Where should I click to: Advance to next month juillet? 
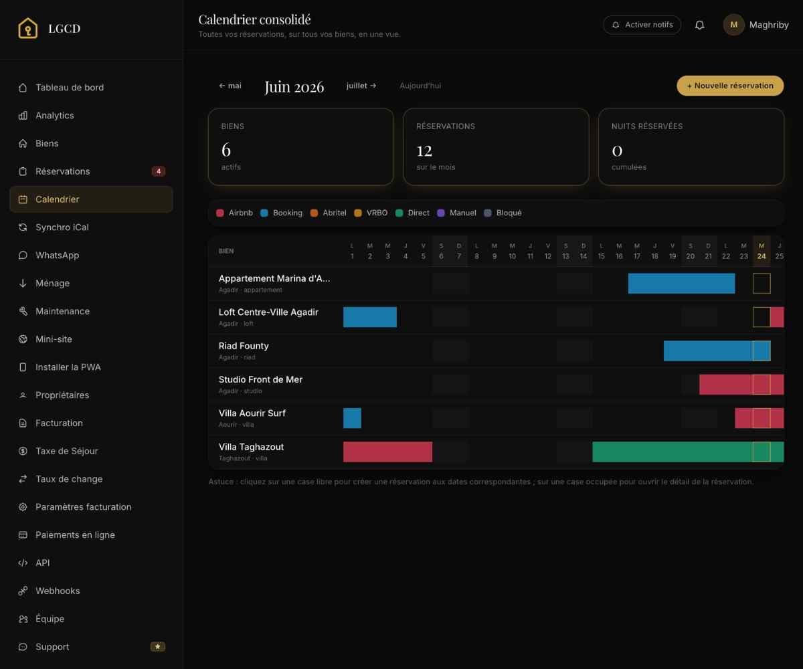tap(361, 86)
